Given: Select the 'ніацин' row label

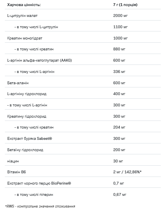Looking at the screenshot, I should (x=13, y=161).
